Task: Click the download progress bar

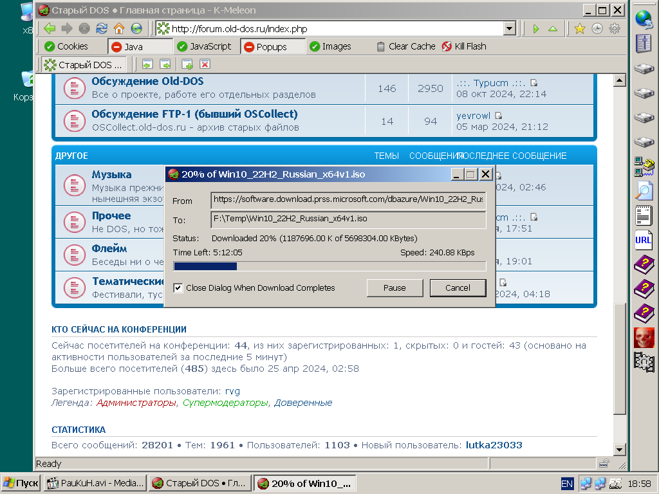Action: [x=329, y=266]
